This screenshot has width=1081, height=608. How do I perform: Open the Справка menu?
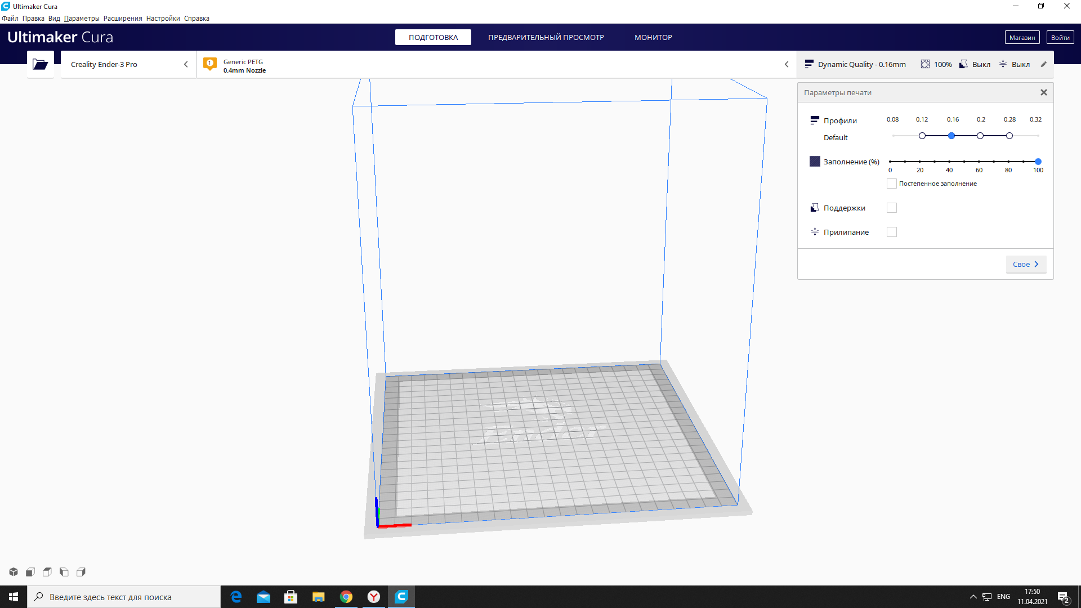(x=196, y=19)
